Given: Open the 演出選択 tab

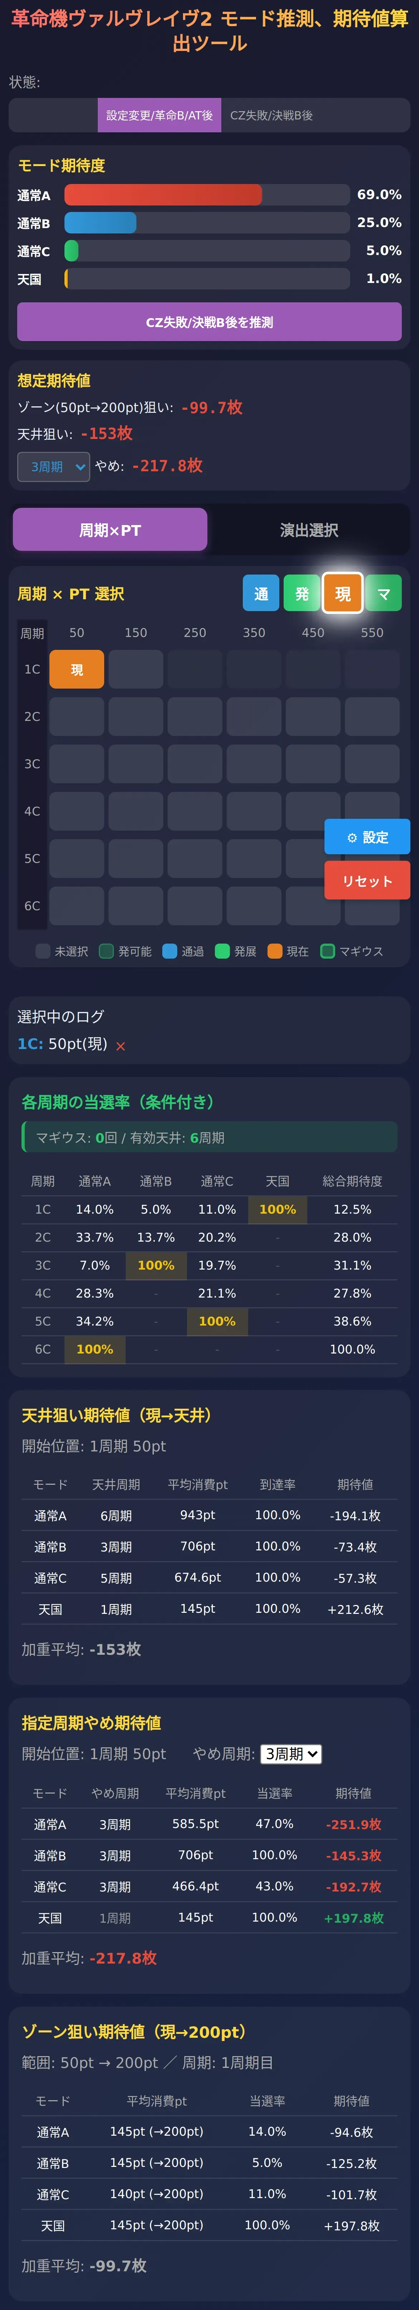Looking at the screenshot, I should pyautogui.click(x=309, y=530).
